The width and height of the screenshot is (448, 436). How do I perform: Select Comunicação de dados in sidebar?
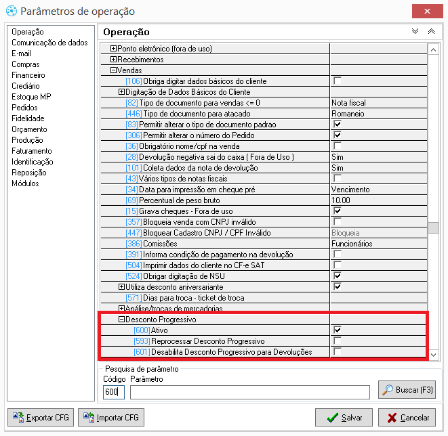coord(49,43)
